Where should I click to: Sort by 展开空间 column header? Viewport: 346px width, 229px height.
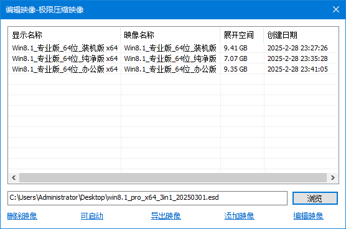tap(242, 35)
